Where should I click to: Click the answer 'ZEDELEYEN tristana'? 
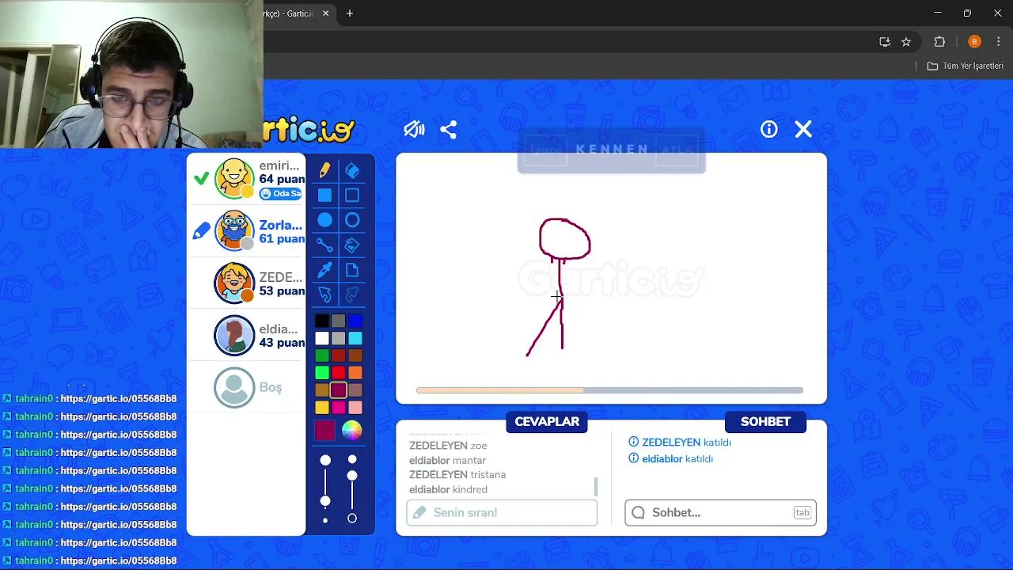pyautogui.click(x=457, y=475)
